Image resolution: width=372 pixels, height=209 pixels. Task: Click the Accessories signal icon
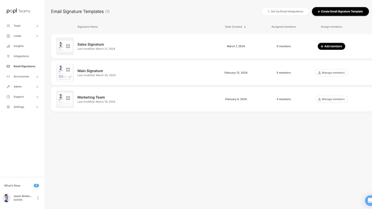pos(8,77)
